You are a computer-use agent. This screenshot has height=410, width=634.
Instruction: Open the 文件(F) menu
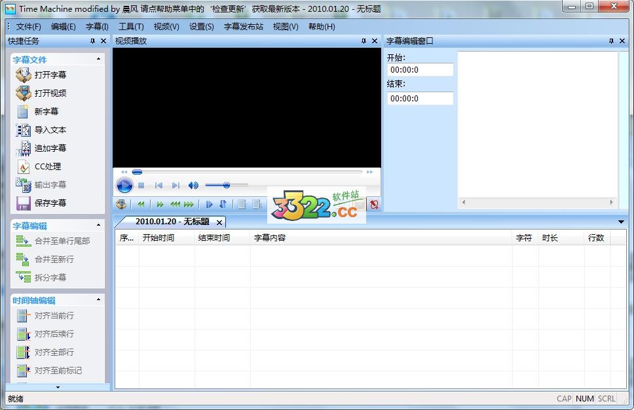pos(28,27)
